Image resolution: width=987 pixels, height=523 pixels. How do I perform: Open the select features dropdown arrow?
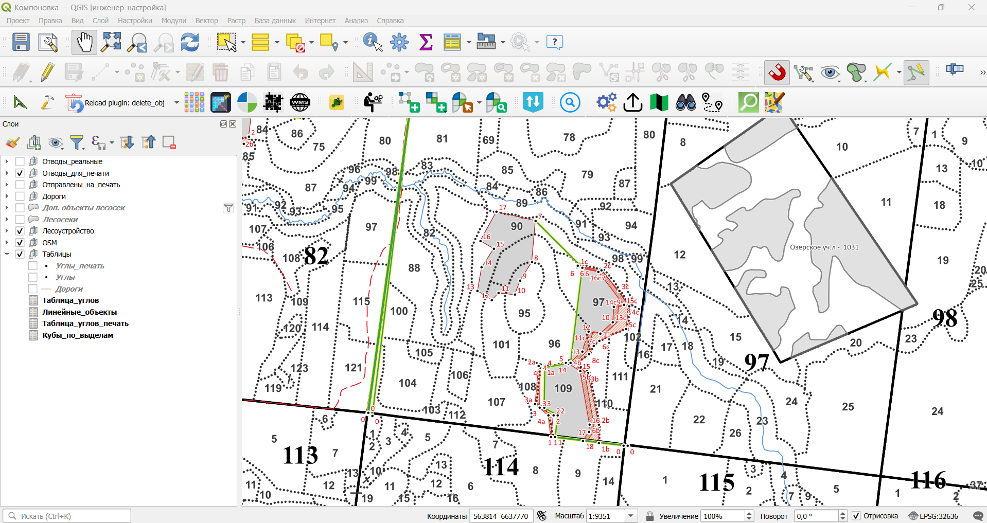(243, 42)
